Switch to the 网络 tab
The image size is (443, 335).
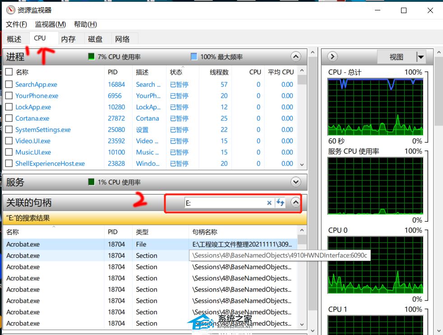coord(122,39)
